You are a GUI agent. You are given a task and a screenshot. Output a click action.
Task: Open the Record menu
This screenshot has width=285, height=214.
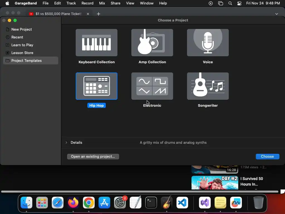pyautogui.click(x=87, y=3)
